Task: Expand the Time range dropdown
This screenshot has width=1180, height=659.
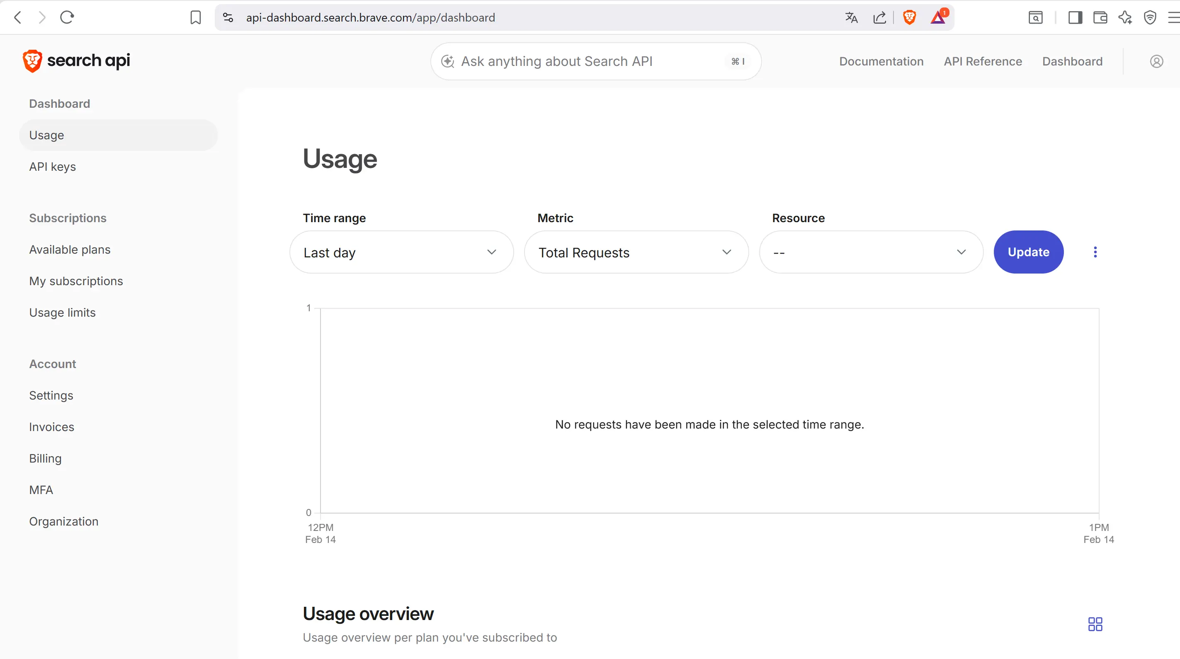Action: pos(401,252)
